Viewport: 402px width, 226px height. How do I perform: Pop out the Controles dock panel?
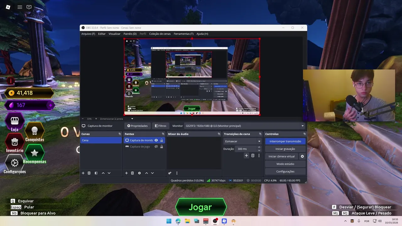[x=304, y=134]
